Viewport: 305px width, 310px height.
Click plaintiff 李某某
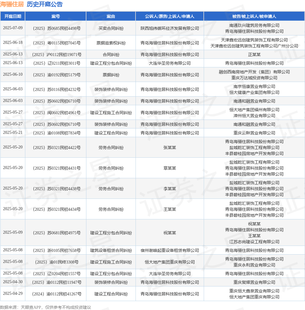169,189
